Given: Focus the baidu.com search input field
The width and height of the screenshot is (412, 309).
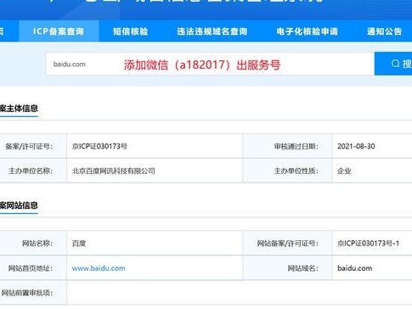Looking at the screenshot, I should [210, 64].
